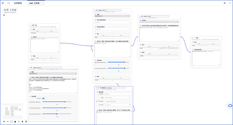Zoom in the canvas with the bottom plus icon
This screenshot has height=125, width=233.
4,121
